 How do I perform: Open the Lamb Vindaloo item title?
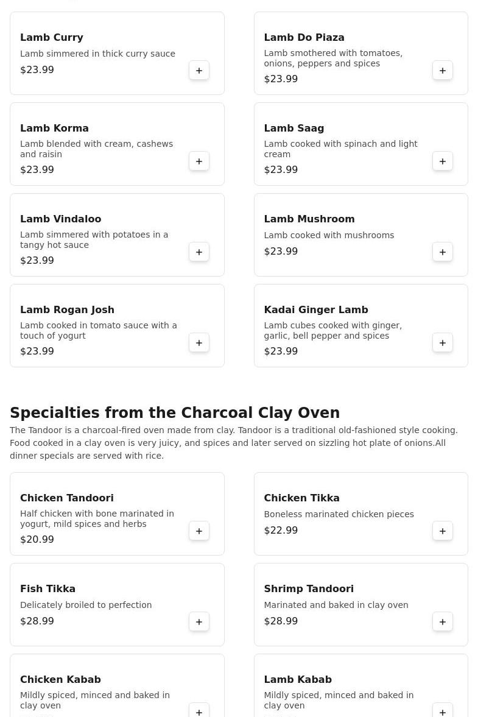pyautogui.click(x=61, y=219)
